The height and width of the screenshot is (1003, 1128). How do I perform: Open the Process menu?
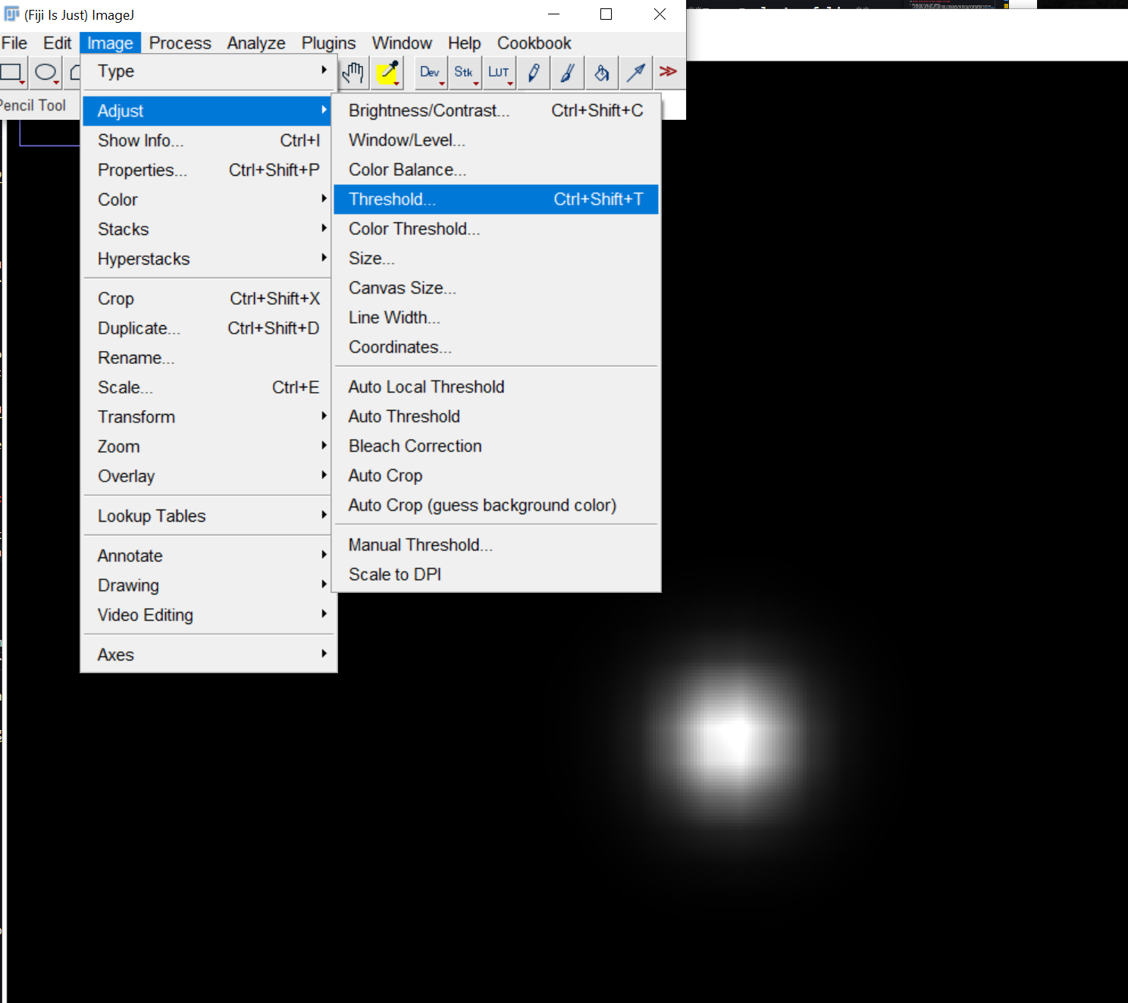180,43
